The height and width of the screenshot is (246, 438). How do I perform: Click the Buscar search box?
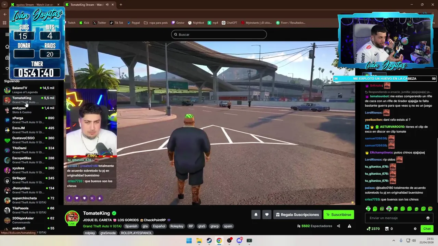(x=219, y=35)
